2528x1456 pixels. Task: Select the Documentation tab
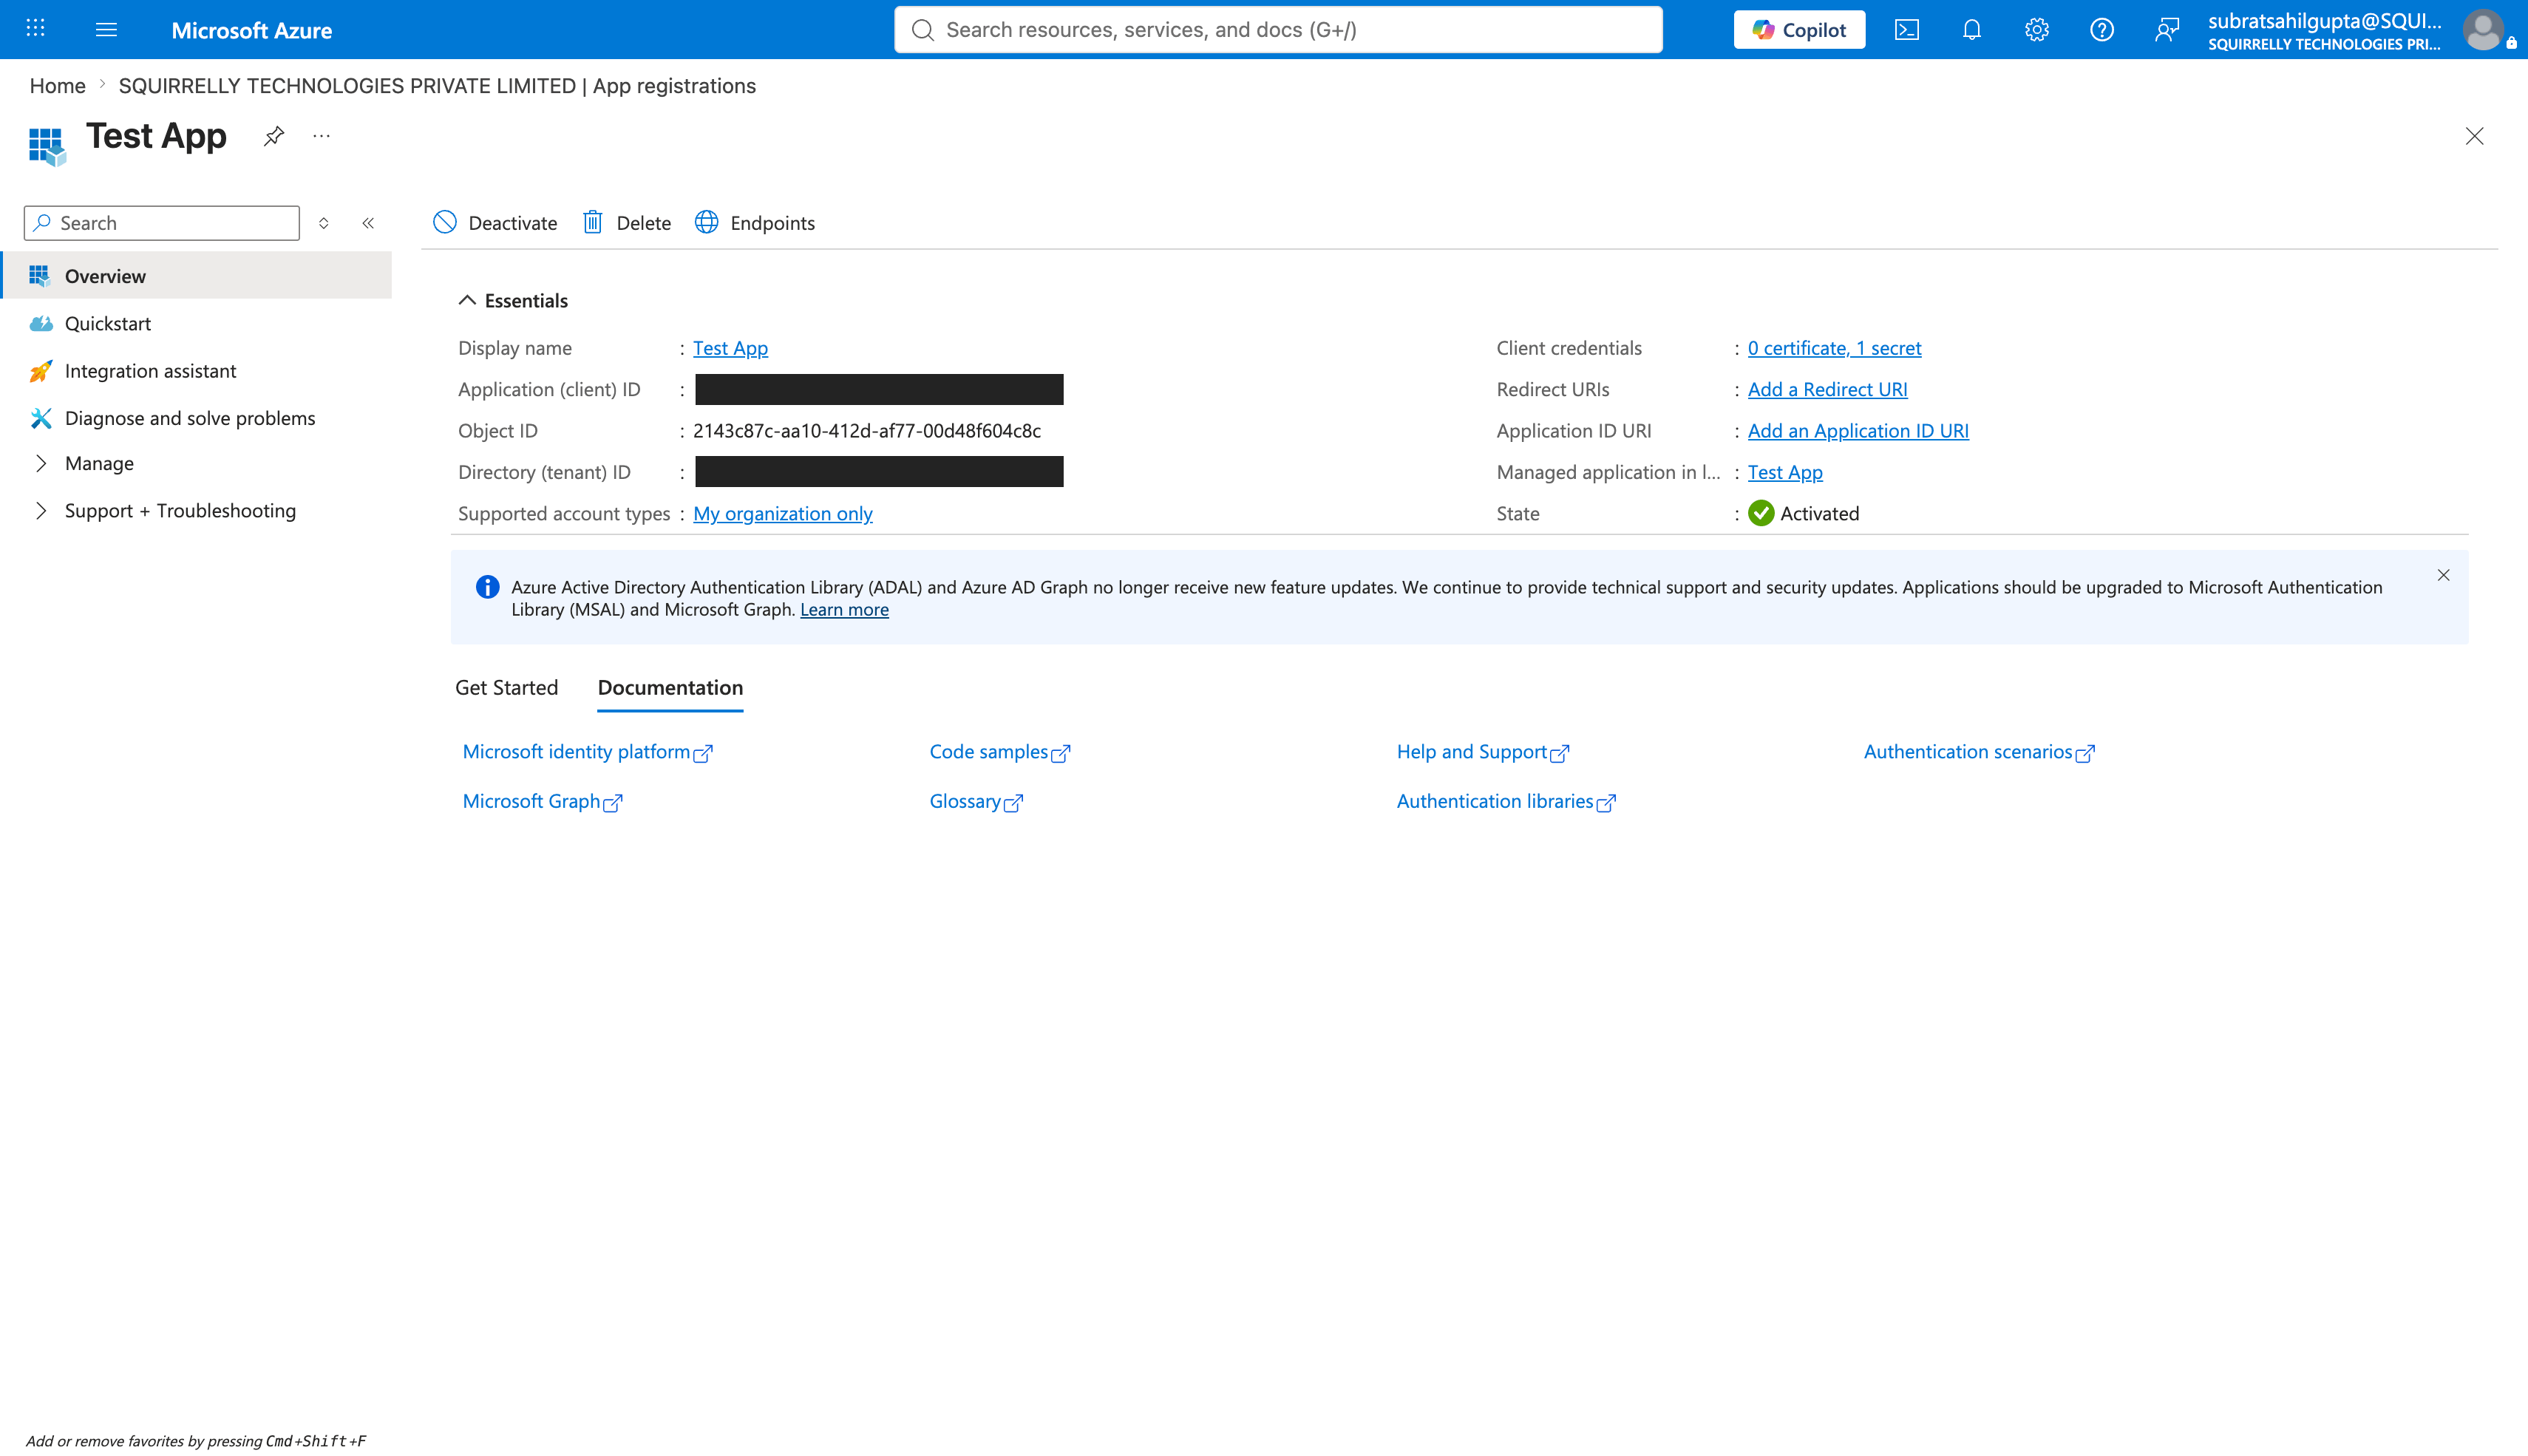(670, 687)
